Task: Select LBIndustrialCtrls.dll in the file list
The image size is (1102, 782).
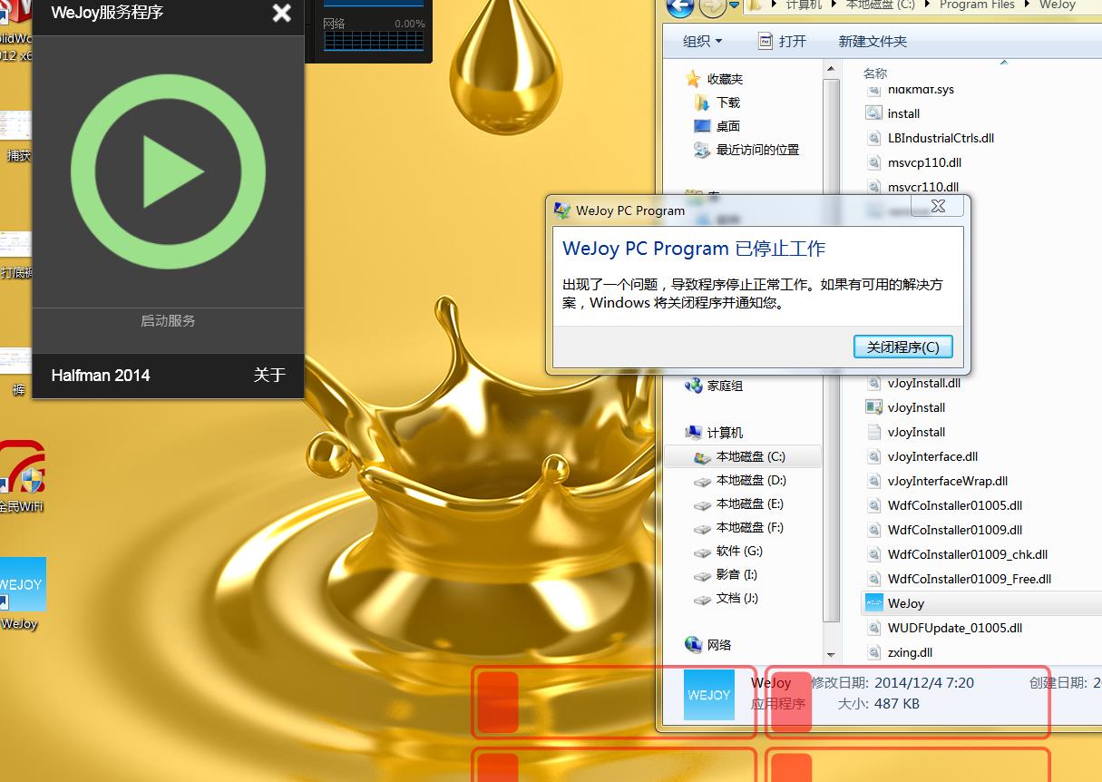Action: coord(931,138)
